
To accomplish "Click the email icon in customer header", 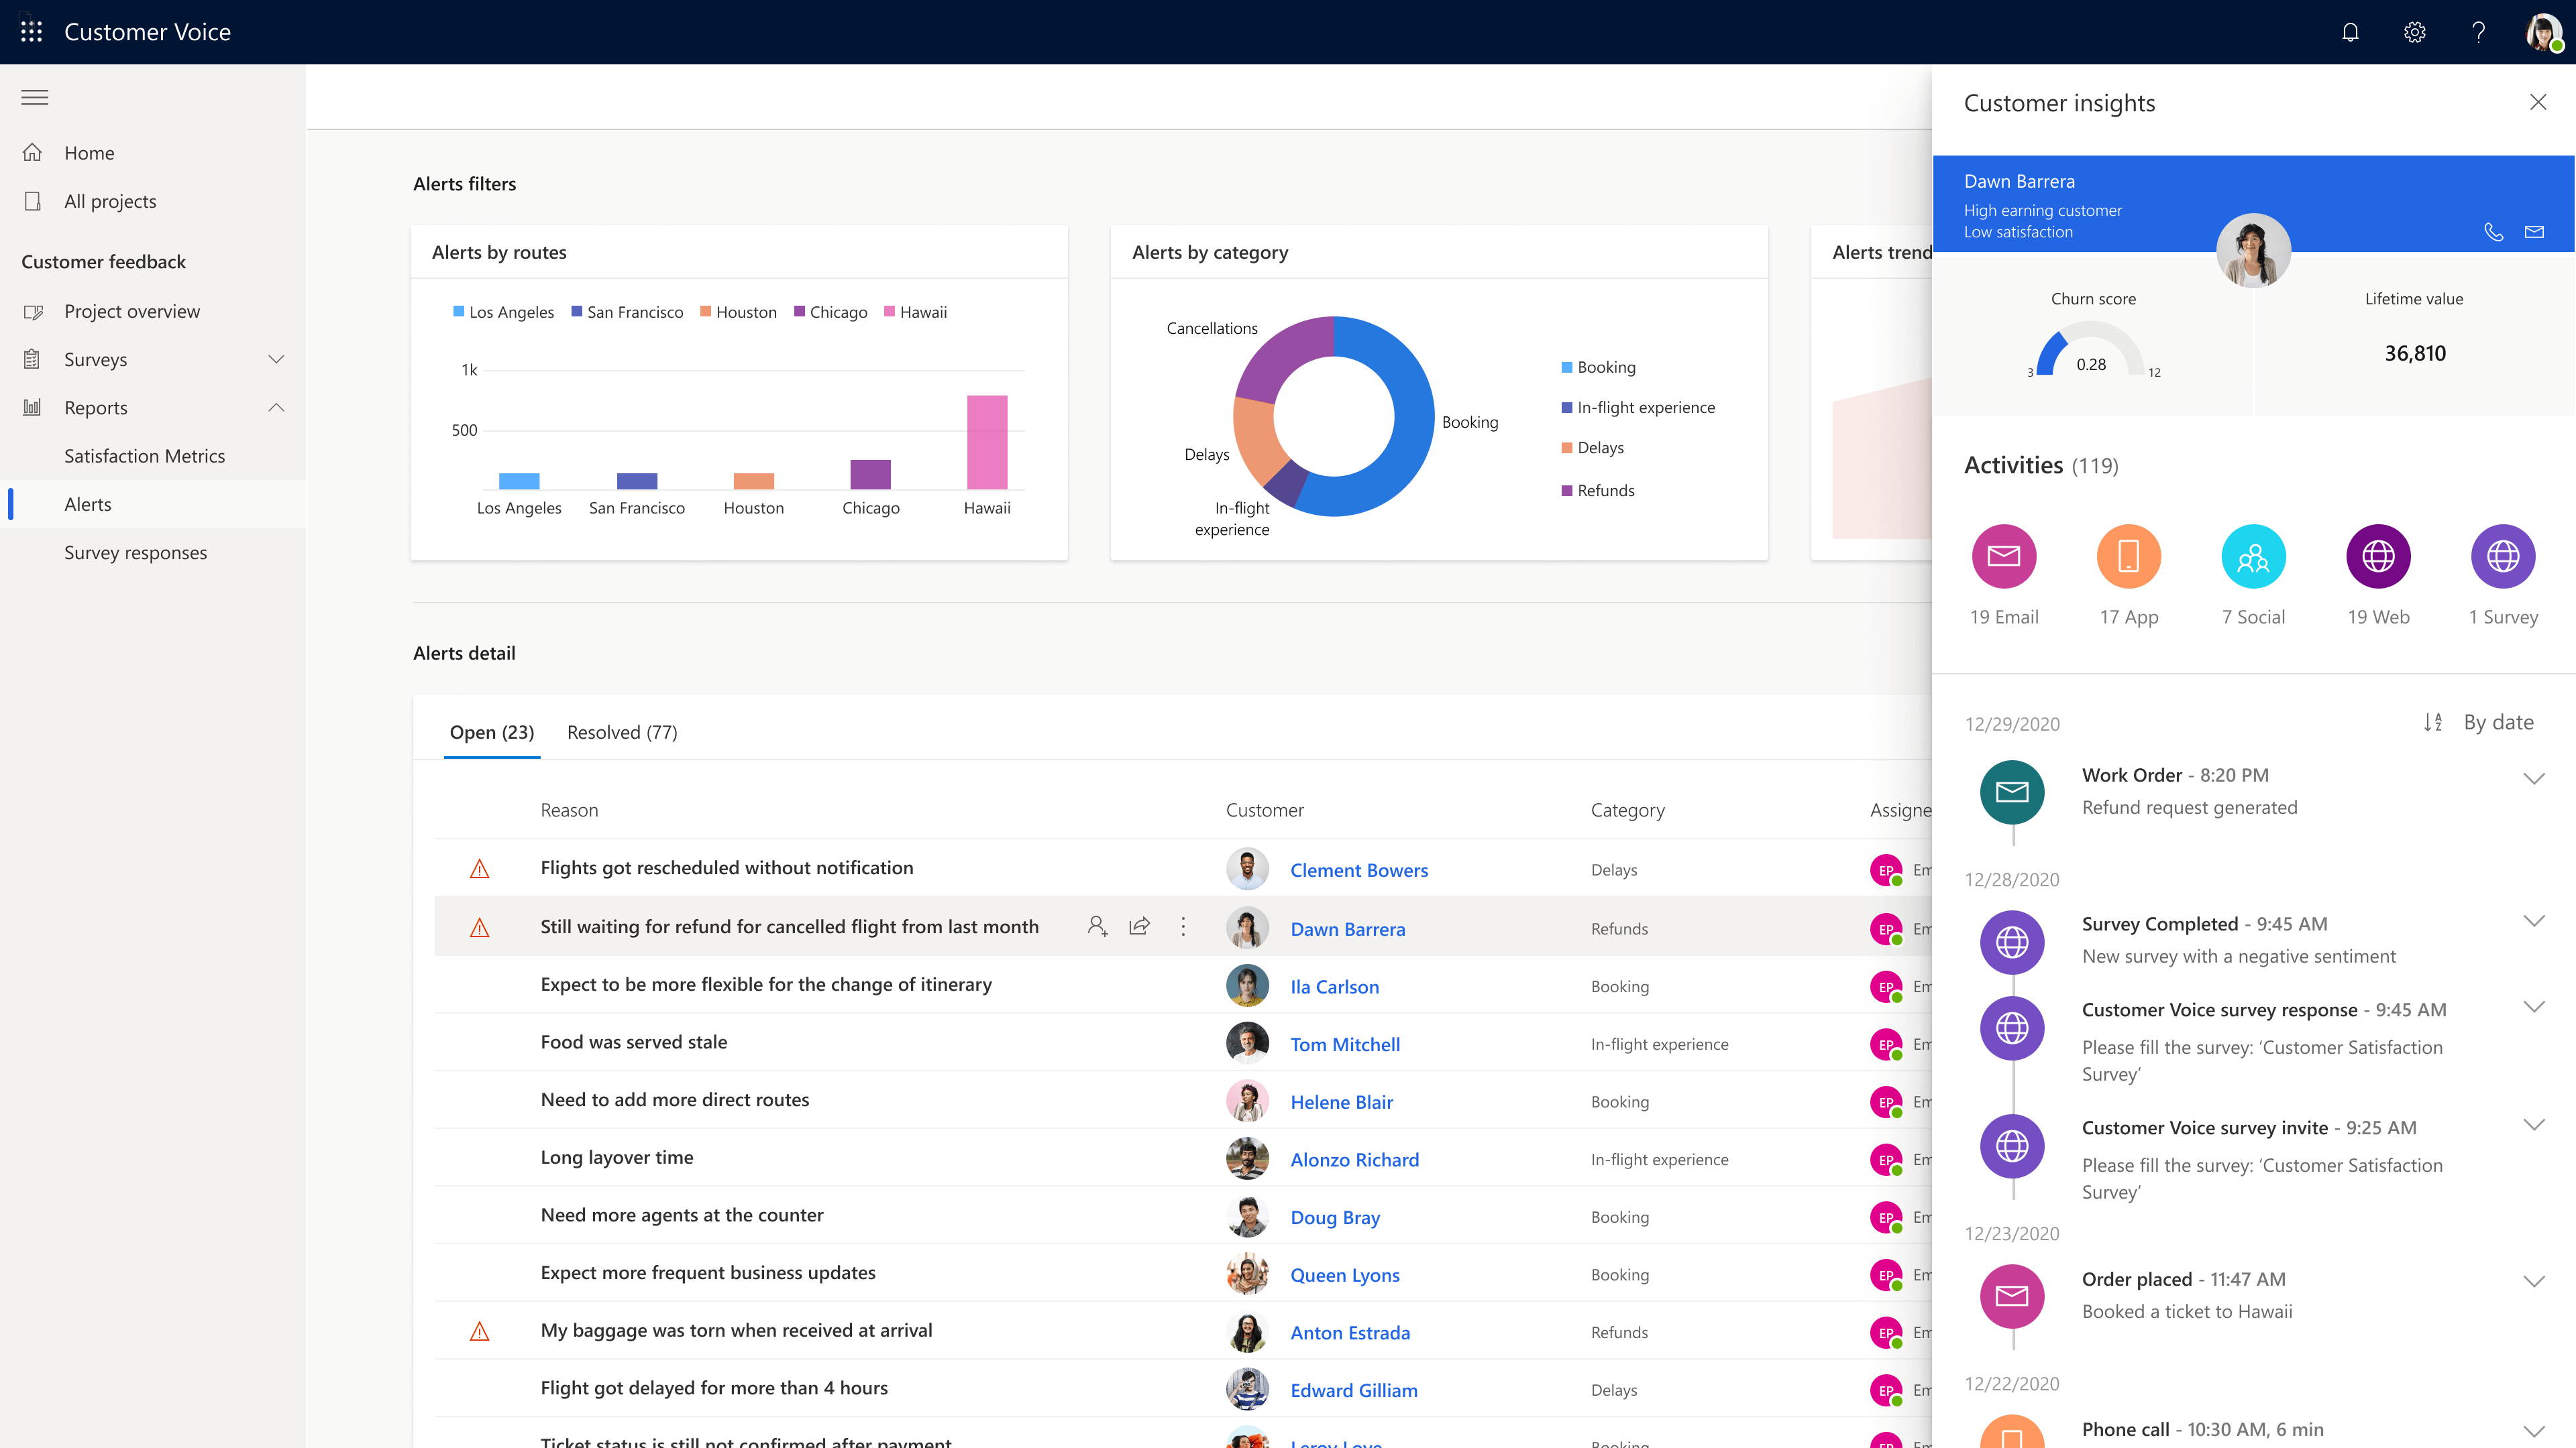I will click(x=2534, y=232).
